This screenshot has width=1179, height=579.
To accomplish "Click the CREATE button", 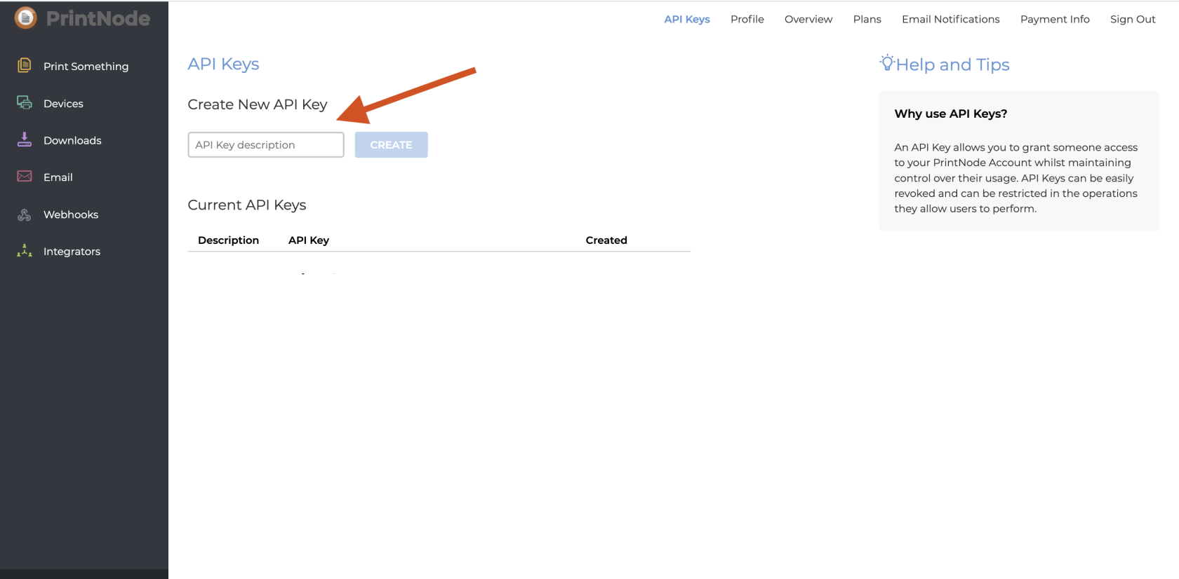I will click(x=391, y=145).
